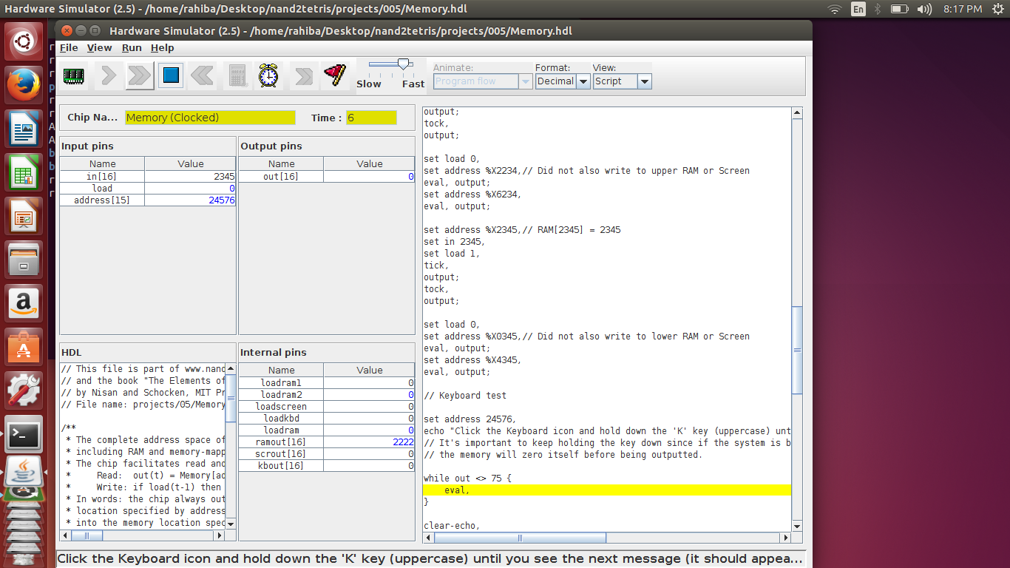The height and width of the screenshot is (568, 1010).
Task: Click the script panel scroll down arrow
Action: point(797,526)
